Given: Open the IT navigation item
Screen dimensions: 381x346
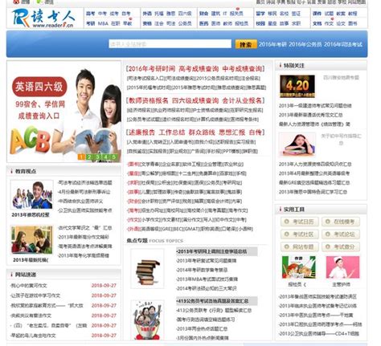Looking at the screenshot, I should tap(225, 14).
